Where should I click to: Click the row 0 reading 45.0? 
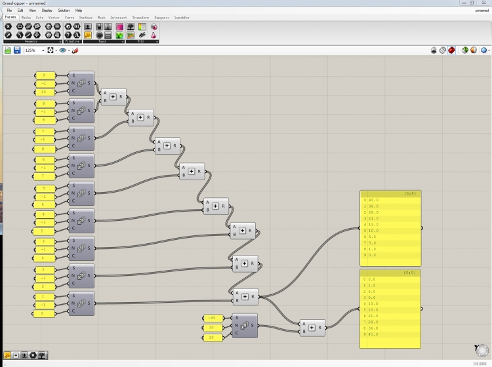tap(390, 200)
